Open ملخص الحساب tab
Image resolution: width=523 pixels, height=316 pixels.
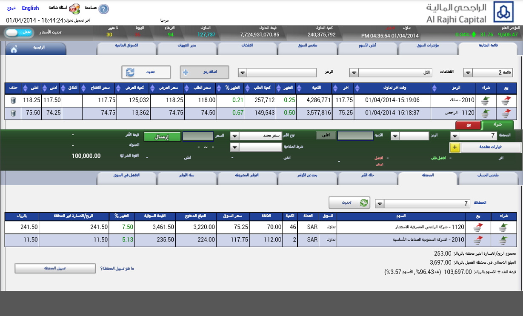point(488,178)
